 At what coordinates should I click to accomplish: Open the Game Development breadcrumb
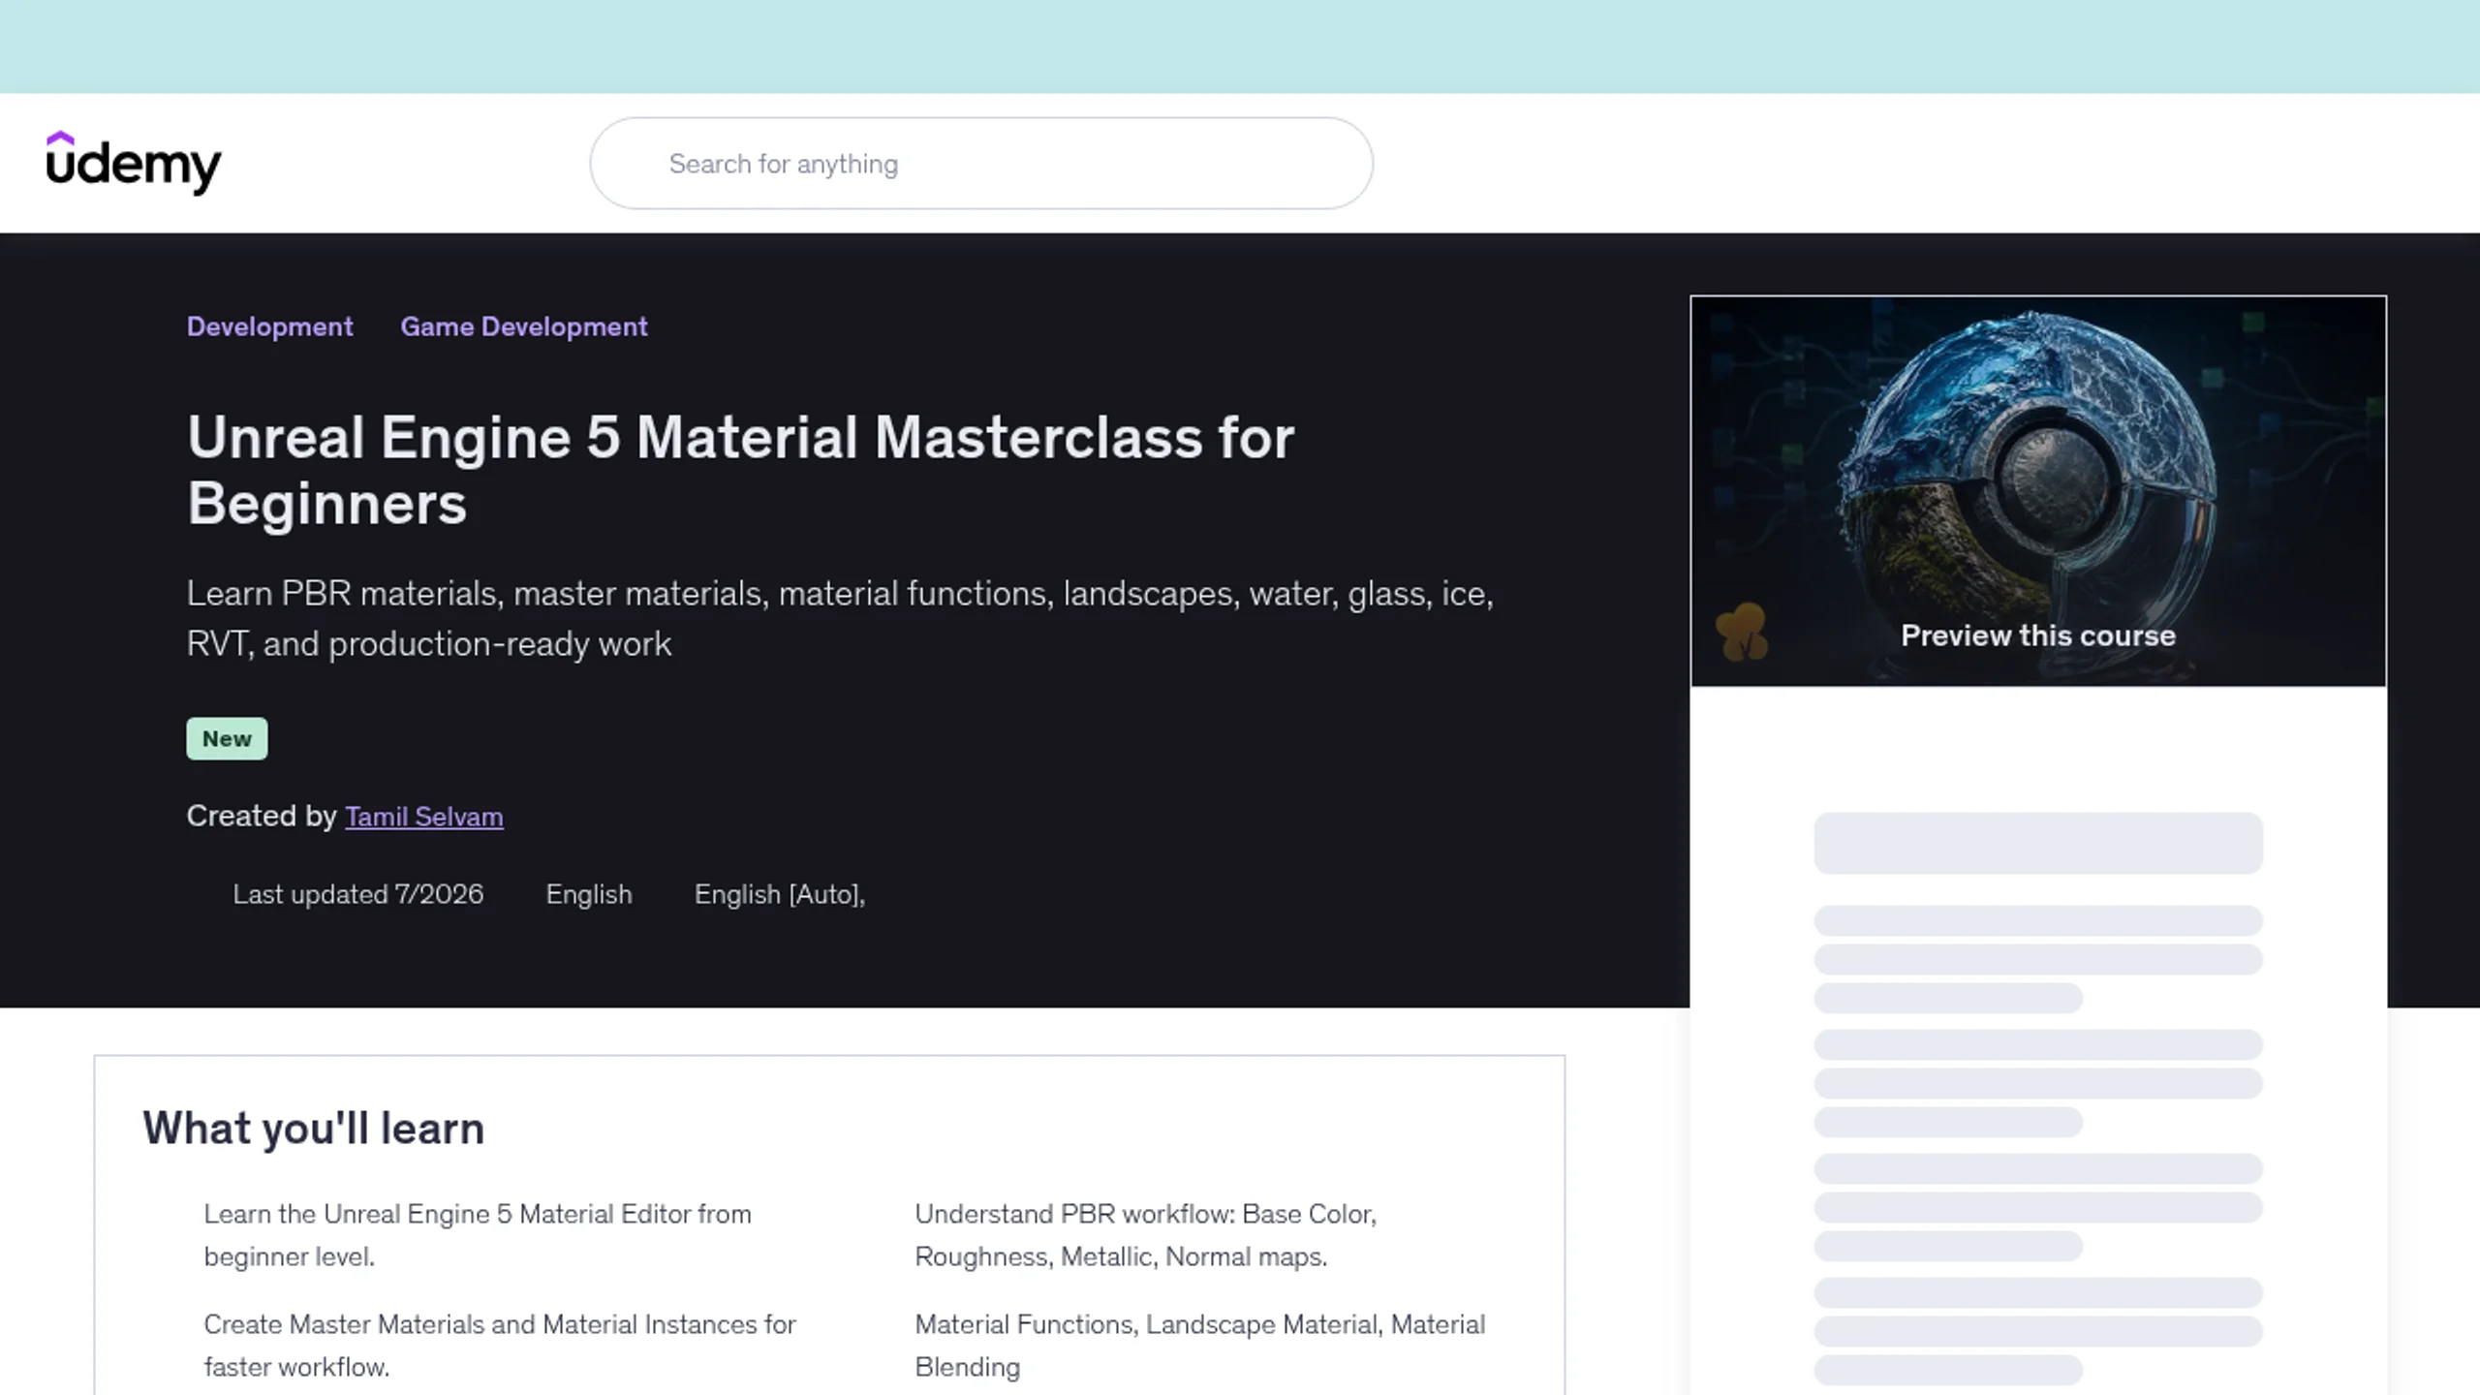pos(524,326)
